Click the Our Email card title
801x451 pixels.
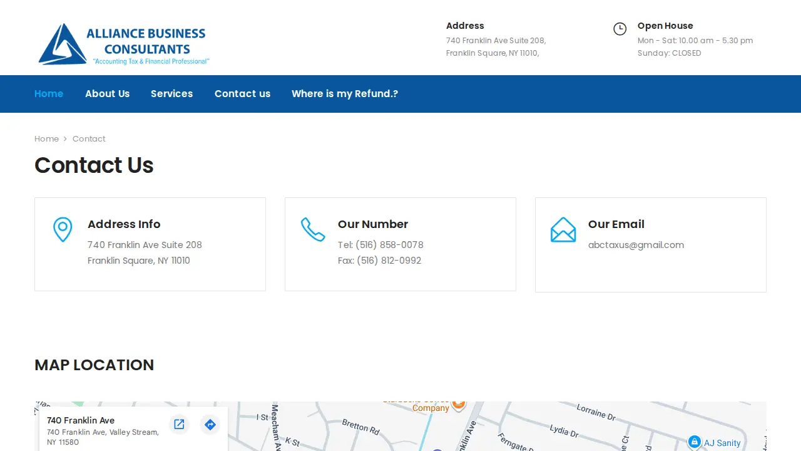(616, 224)
